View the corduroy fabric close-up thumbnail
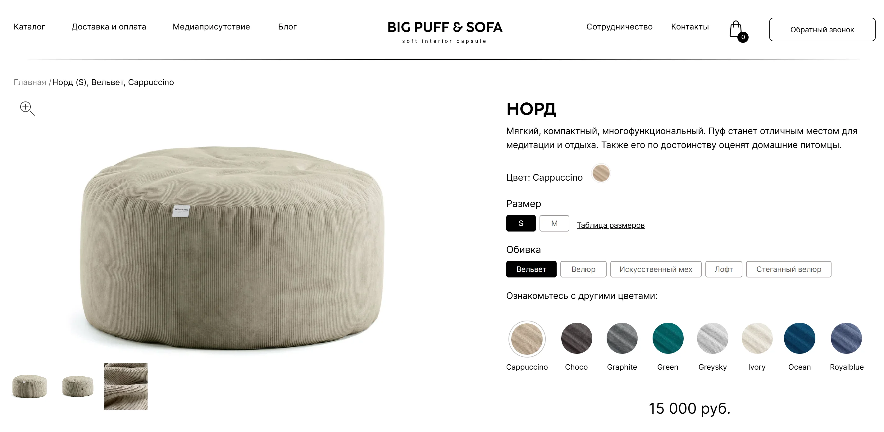The image size is (884, 432). (126, 386)
